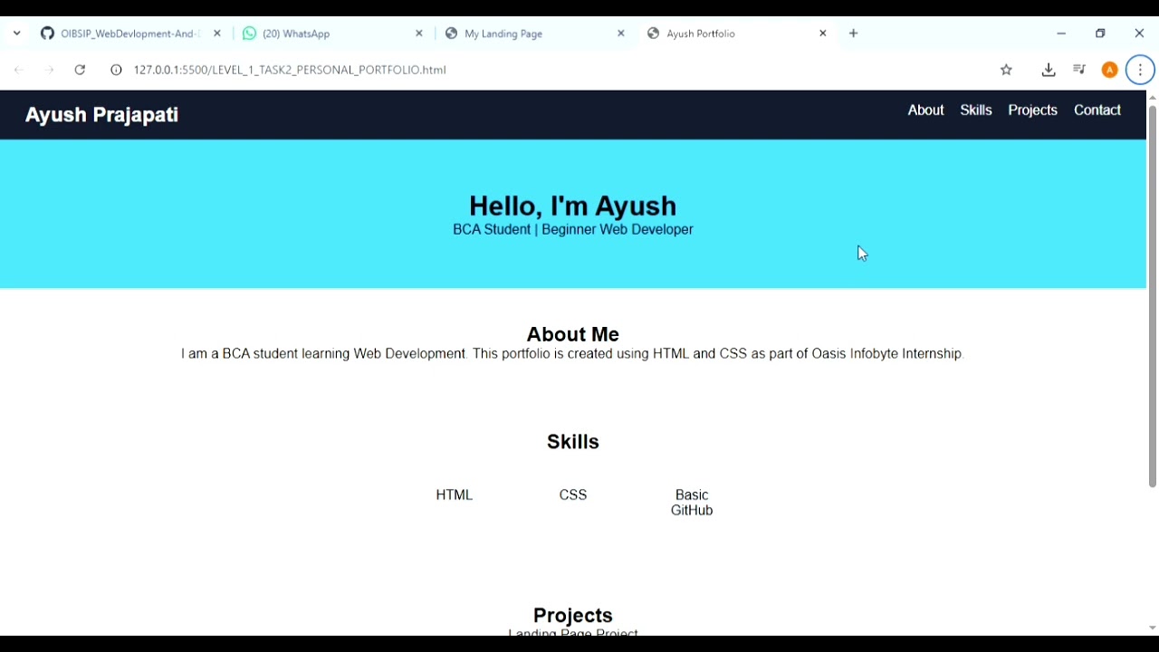Click the Basic GitHub skill item
The image size is (1159, 652).
(x=692, y=503)
